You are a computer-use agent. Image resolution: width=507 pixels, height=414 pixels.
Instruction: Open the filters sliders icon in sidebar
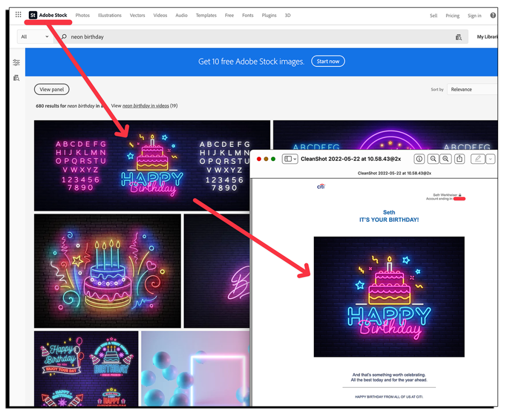pos(16,62)
